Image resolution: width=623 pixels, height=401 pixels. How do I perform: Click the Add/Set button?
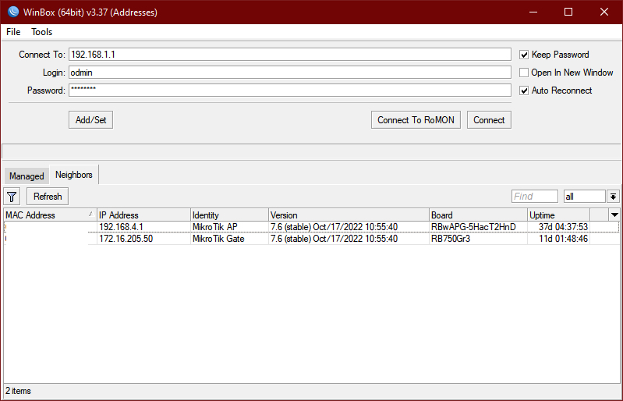coord(90,120)
